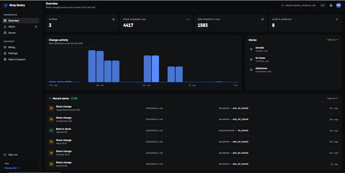Click the 'Change activity' chart heading
This screenshot has height=173, width=345.
pyautogui.click(x=58, y=40)
